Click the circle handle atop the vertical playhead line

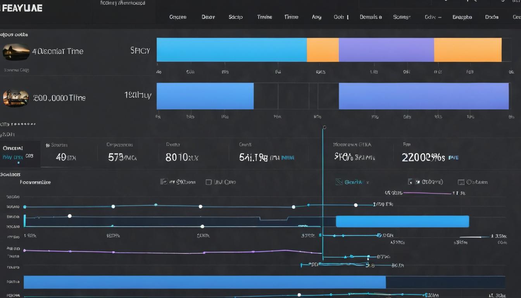[324, 127]
